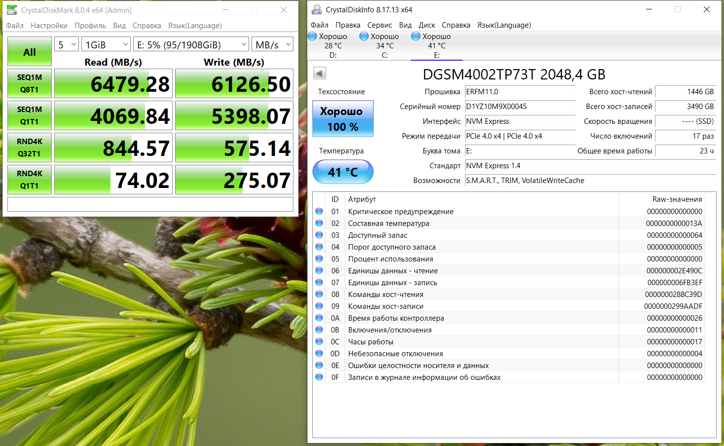Open Язык(Language) menu in CrystalDiskMark
724x446 pixels.
click(195, 26)
